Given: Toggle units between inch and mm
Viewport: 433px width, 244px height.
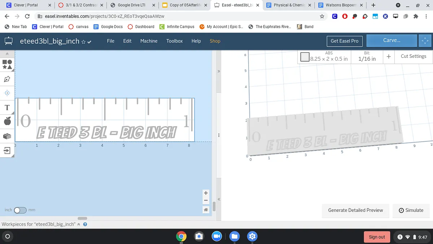Looking at the screenshot, I should point(20,210).
